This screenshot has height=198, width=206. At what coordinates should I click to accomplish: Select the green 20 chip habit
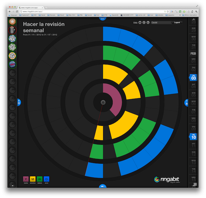[x=12, y=47]
